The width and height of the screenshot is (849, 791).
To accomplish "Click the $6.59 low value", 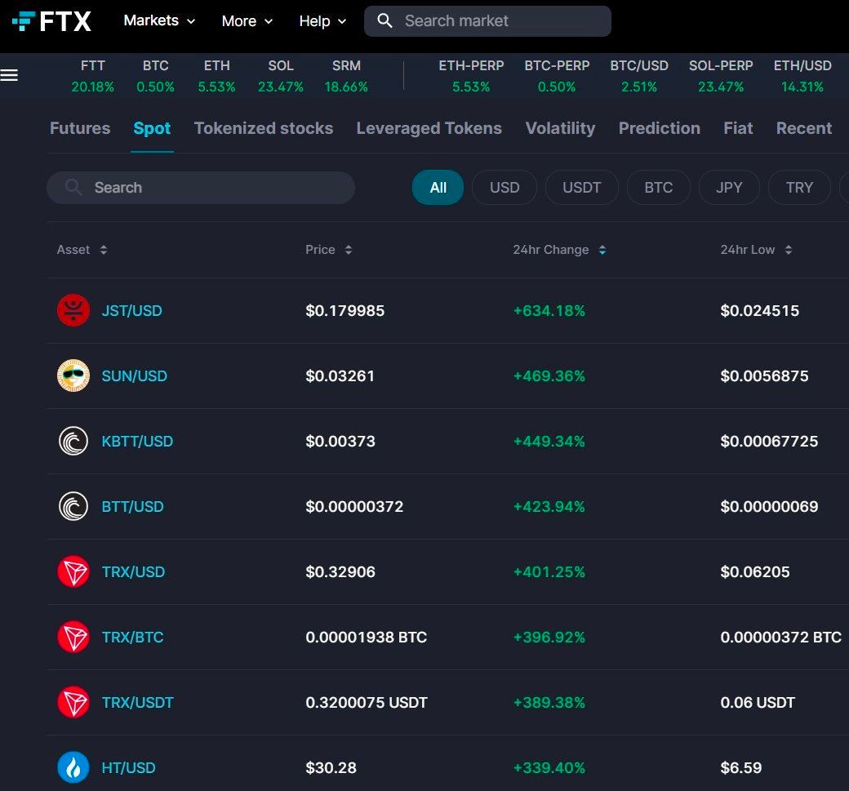I will coord(740,767).
